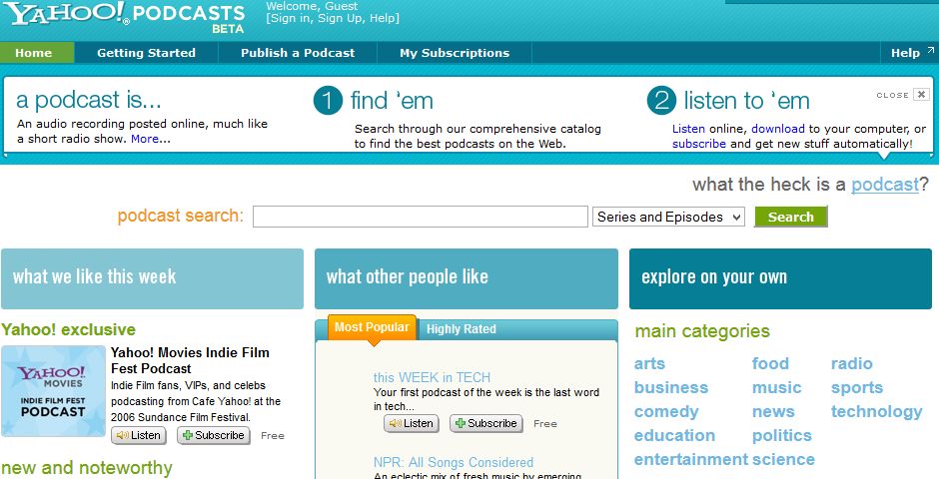The image size is (939, 479).
Task: Click the 'what we like this week' header
Action: tap(152, 278)
